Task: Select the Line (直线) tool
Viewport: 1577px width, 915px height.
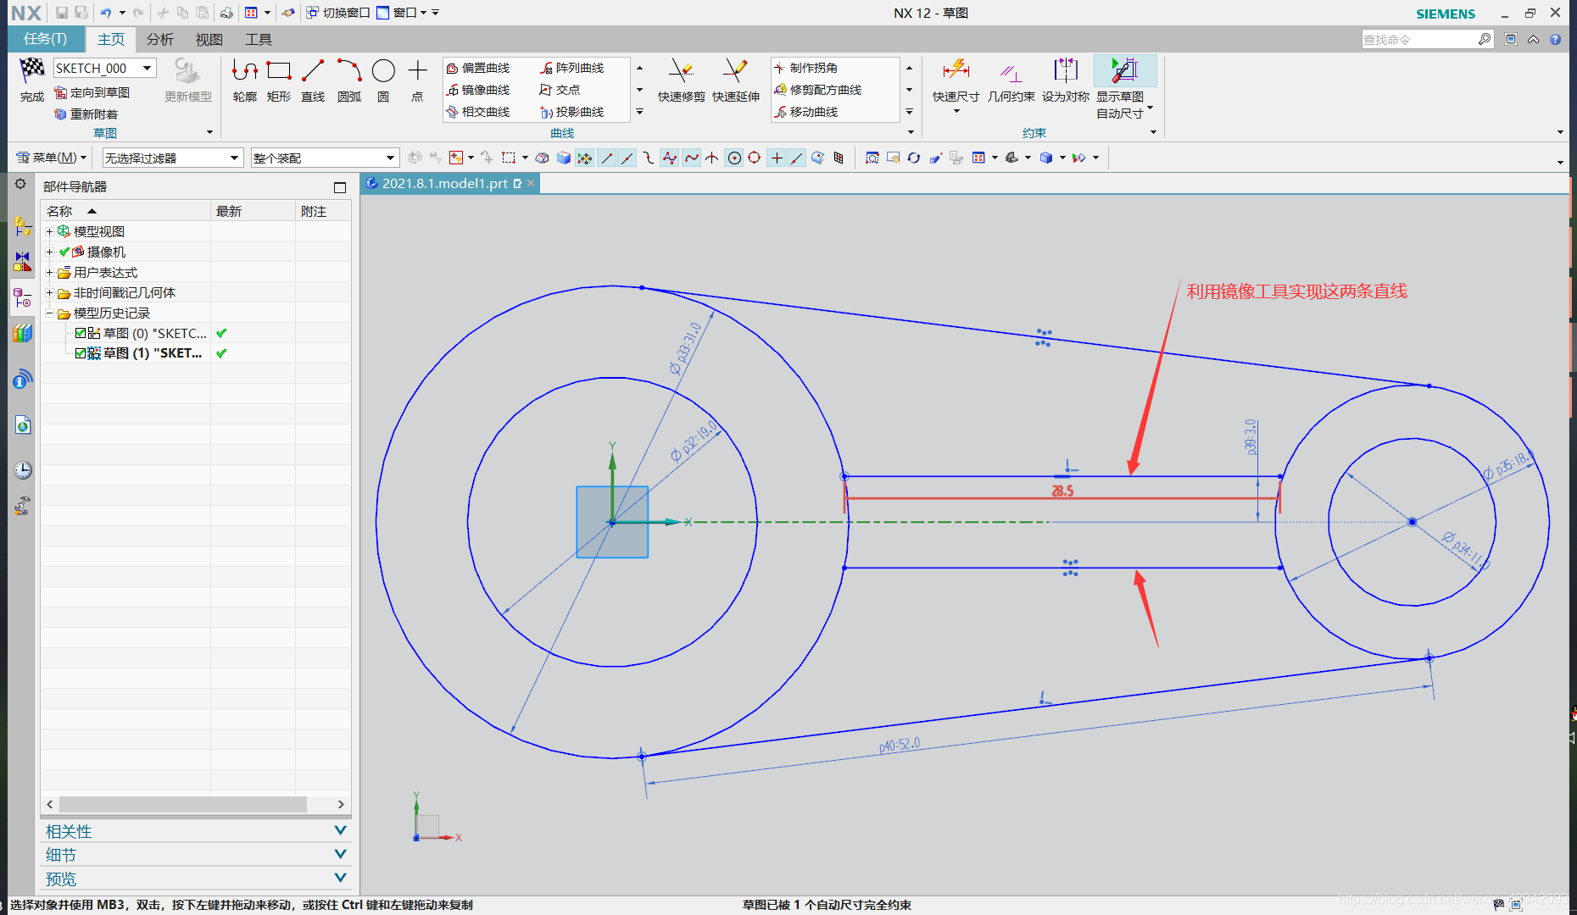Action: (x=313, y=81)
